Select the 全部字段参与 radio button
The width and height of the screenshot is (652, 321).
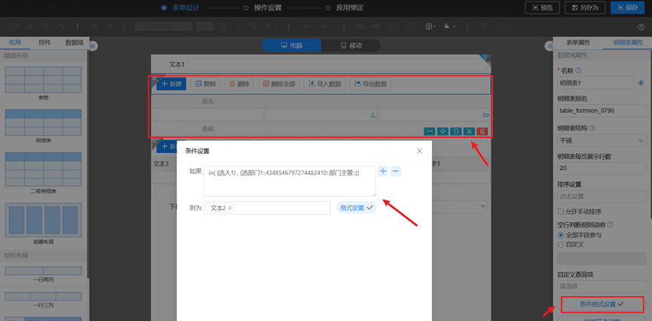(x=560, y=235)
